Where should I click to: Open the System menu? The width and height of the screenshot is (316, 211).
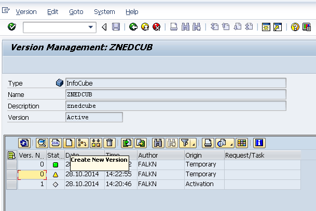click(x=104, y=12)
